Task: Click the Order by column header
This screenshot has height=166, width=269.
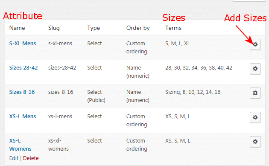Action: pos(138,28)
